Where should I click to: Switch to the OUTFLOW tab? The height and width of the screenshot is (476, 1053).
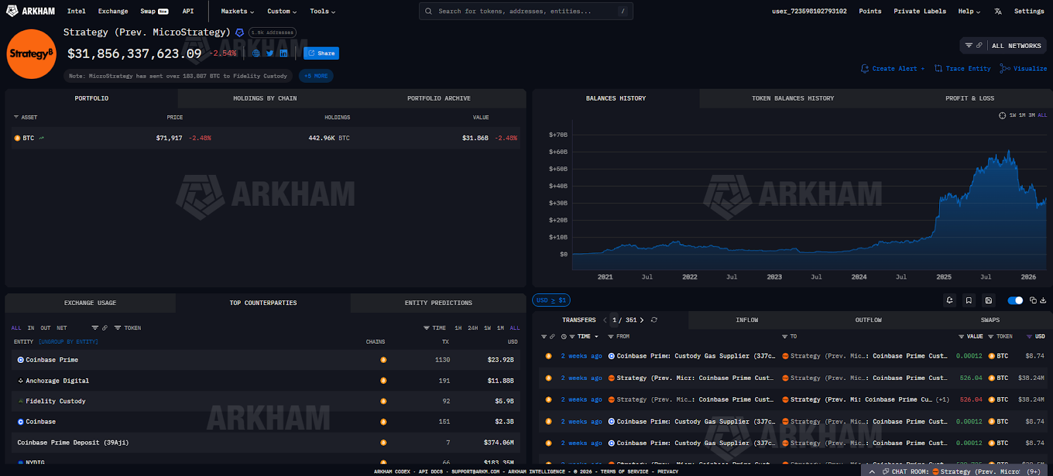[868, 320]
